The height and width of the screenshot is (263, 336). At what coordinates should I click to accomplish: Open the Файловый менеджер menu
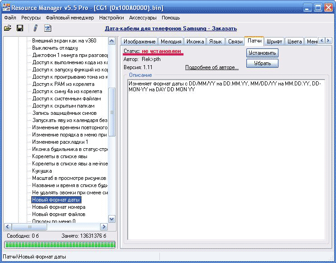click(70, 18)
